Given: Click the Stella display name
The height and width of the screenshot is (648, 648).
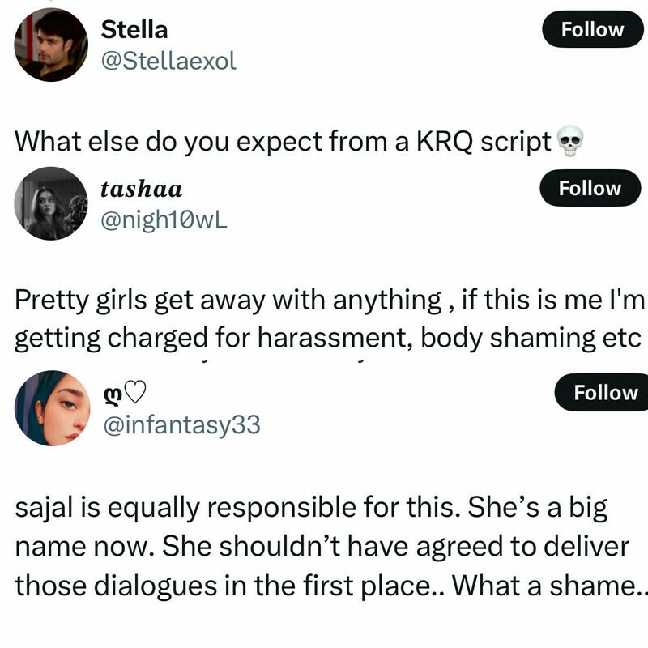Looking at the screenshot, I should (134, 30).
